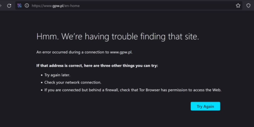Focus the address bar URL field
Image resolution: width=254 pixels, height=127 pixels.
click(x=129, y=6)
